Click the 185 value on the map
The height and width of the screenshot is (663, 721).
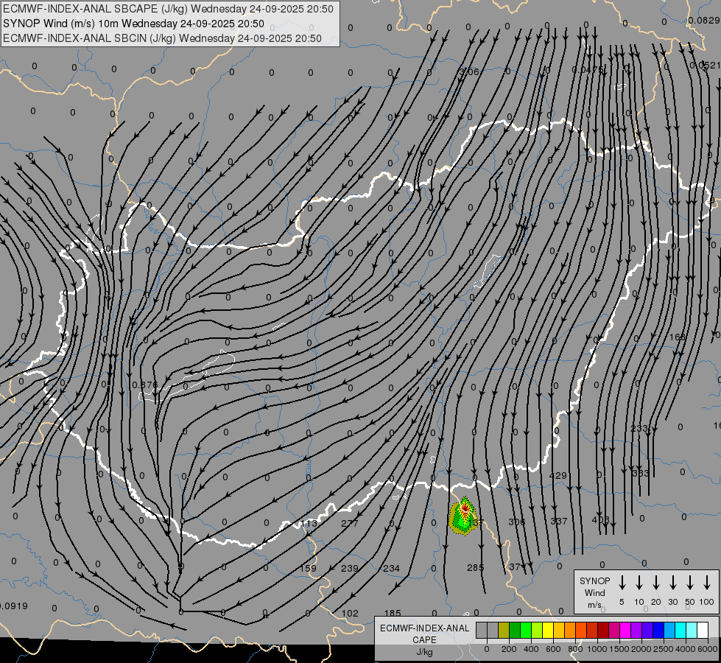click(393, 614)
